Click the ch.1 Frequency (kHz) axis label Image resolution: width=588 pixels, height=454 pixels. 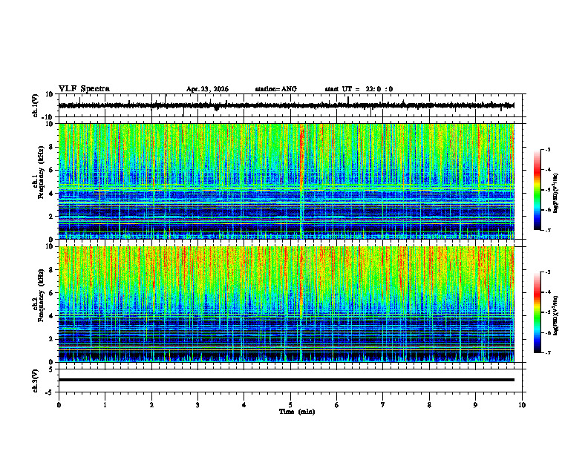[x=38, y=181]
